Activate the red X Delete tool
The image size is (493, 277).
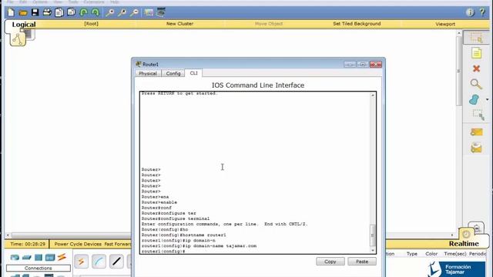click(476, 68)
